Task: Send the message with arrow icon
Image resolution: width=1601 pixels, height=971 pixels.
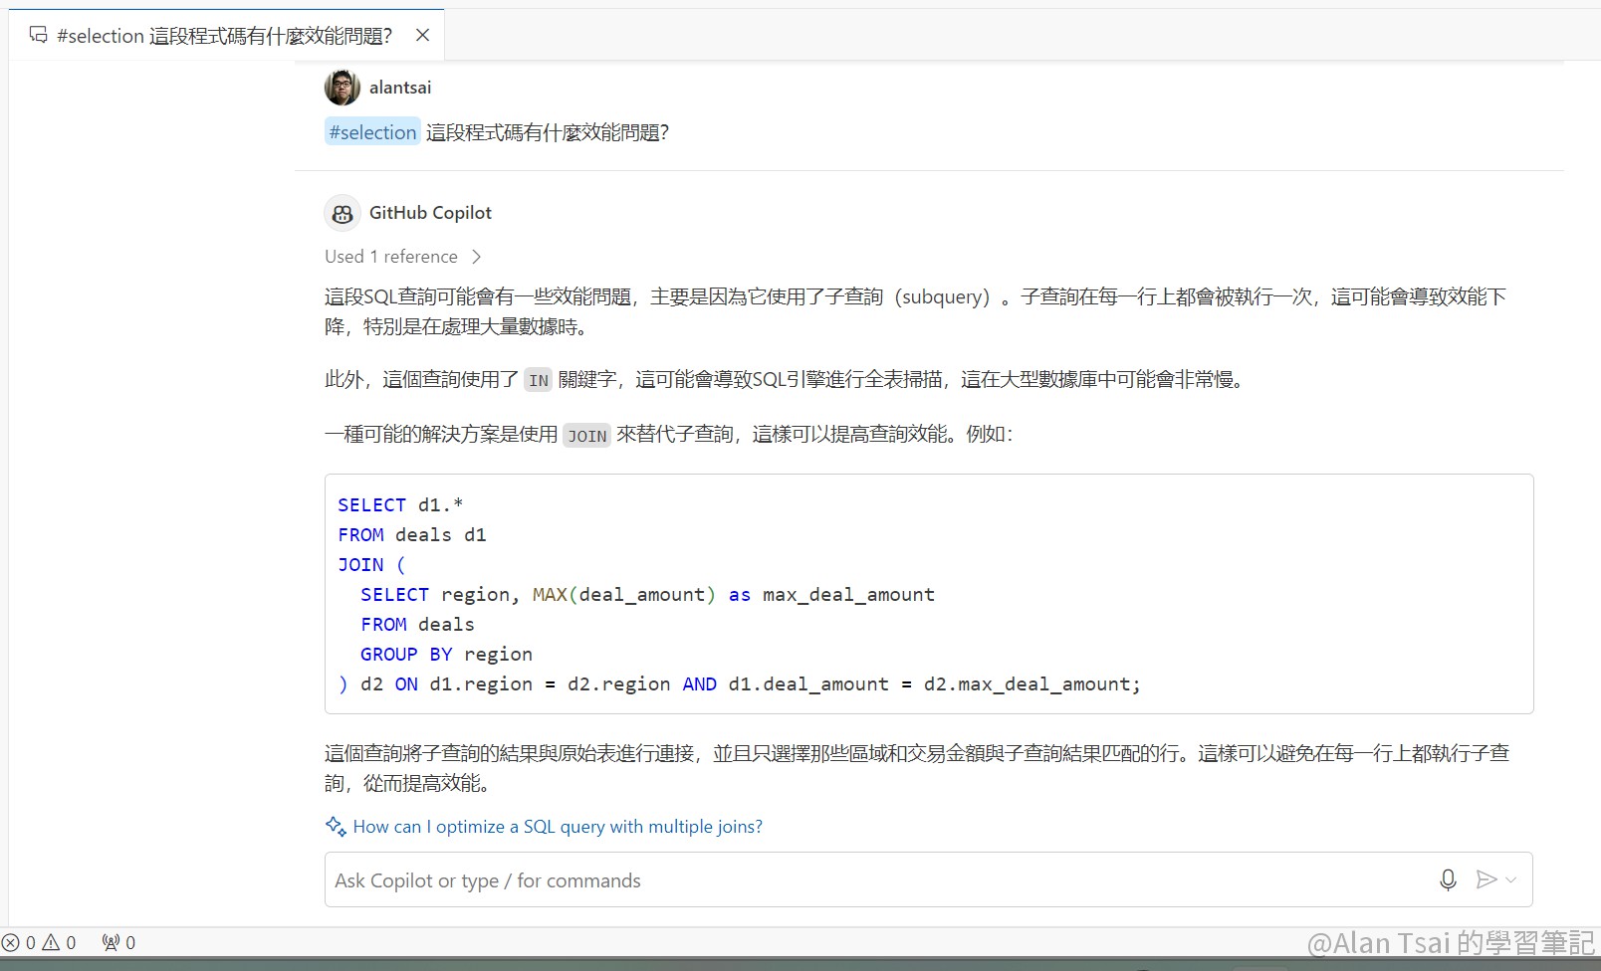Action: click(1487, 879)
